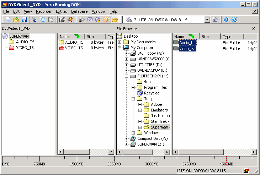The image size is (260, 175).
Task: Toggle the File Browser folder icon
Action: pyautogui.click(x=115, y=20)
